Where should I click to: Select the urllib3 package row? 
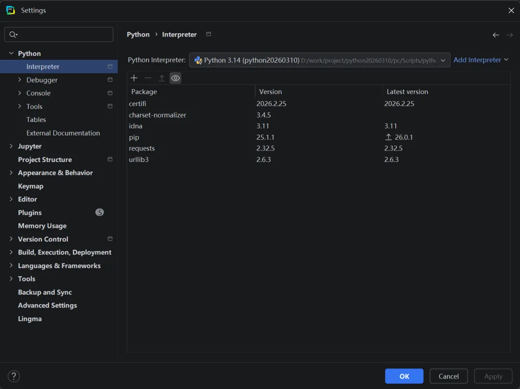tap(318, 160)
